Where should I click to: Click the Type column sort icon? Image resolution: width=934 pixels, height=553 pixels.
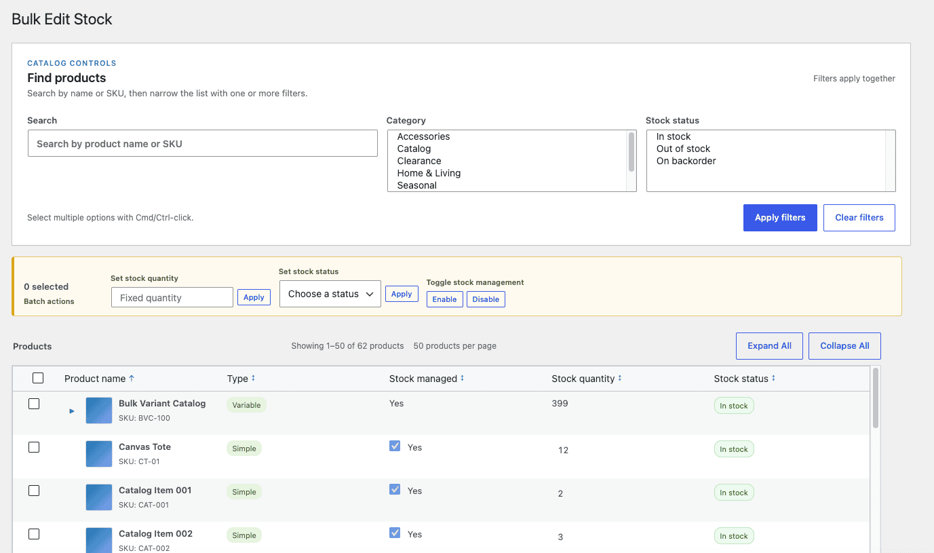point(253,379)
